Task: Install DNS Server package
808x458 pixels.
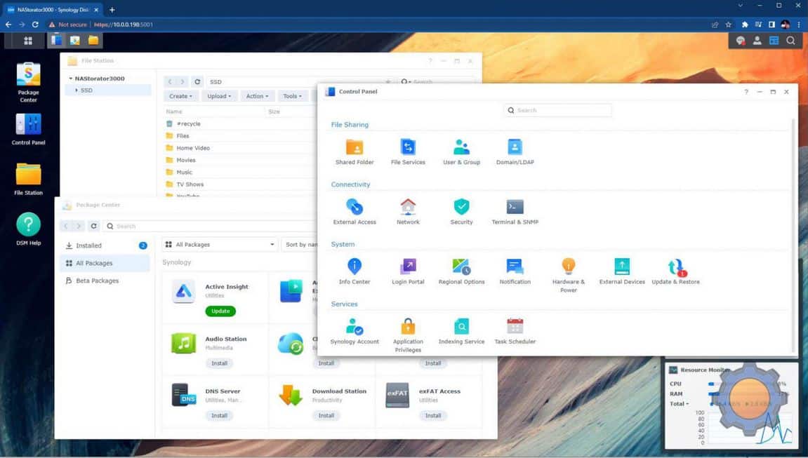Action: pos(219,415)
